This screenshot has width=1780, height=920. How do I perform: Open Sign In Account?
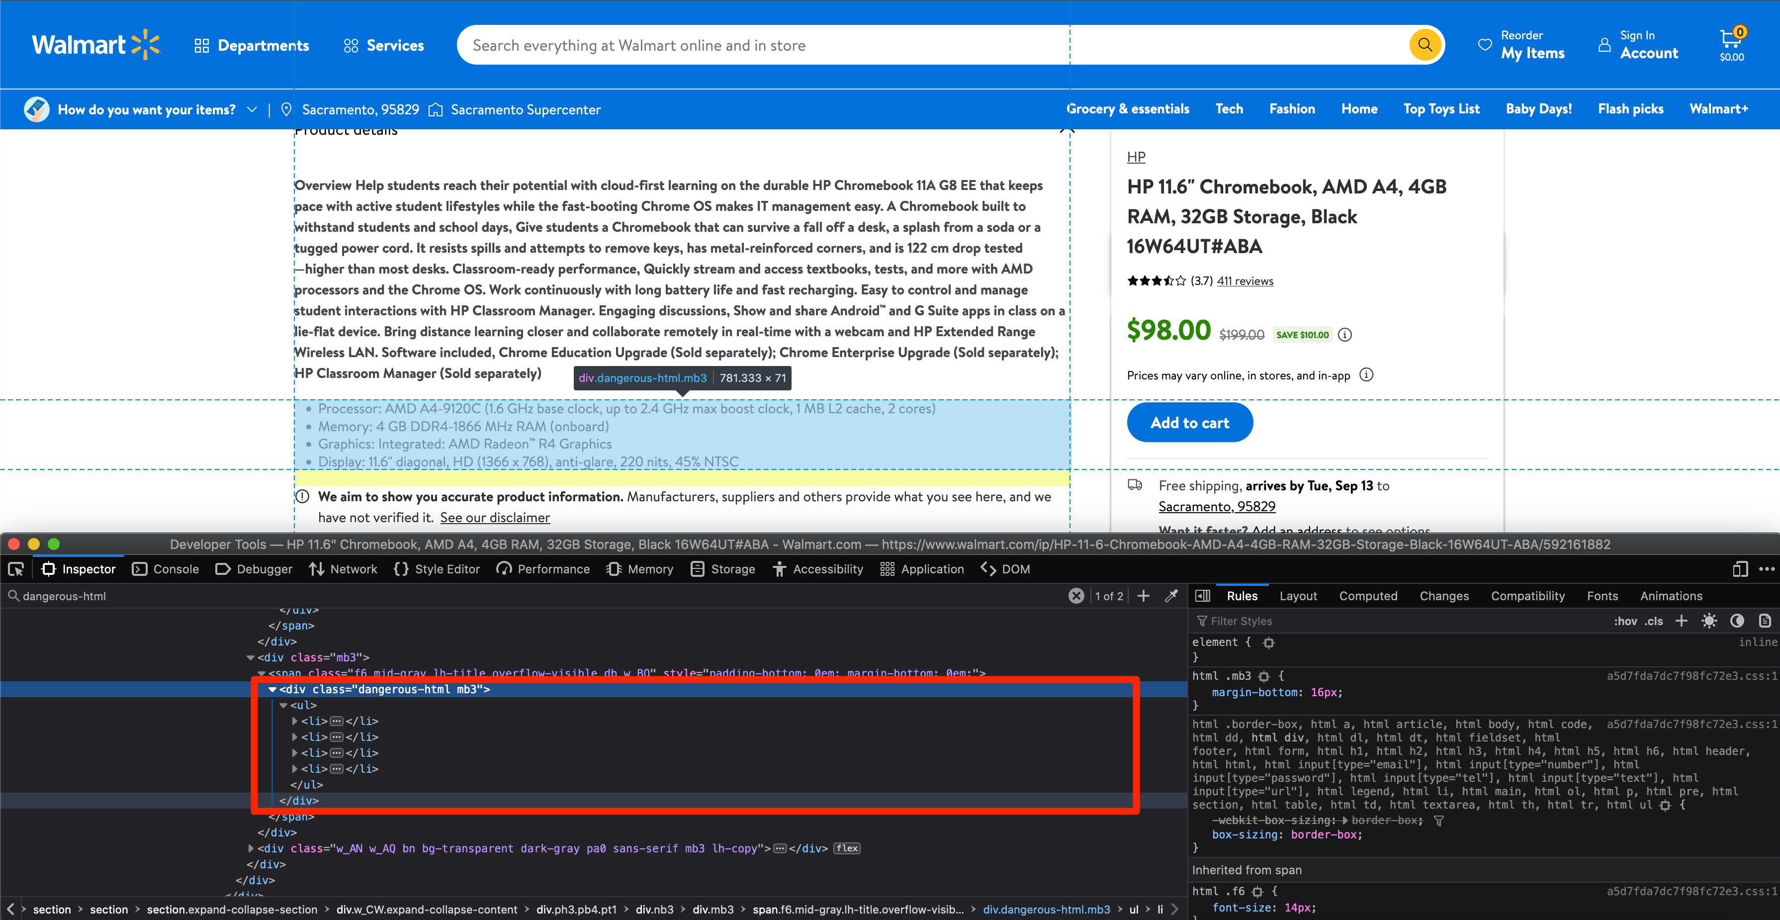pos(1638,45)
